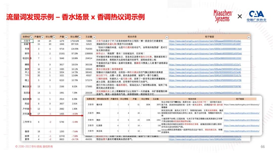Expand the first 环比增幅 filter after 声量排名
Image resolution: width=273 pixels, height=153 pixels.
pos(54,37)
